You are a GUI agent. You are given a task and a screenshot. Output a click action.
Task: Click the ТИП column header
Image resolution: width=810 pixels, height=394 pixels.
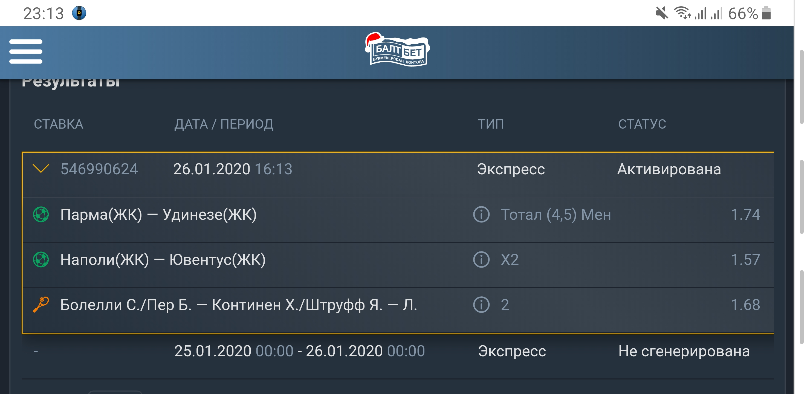(x=491, y=124)
